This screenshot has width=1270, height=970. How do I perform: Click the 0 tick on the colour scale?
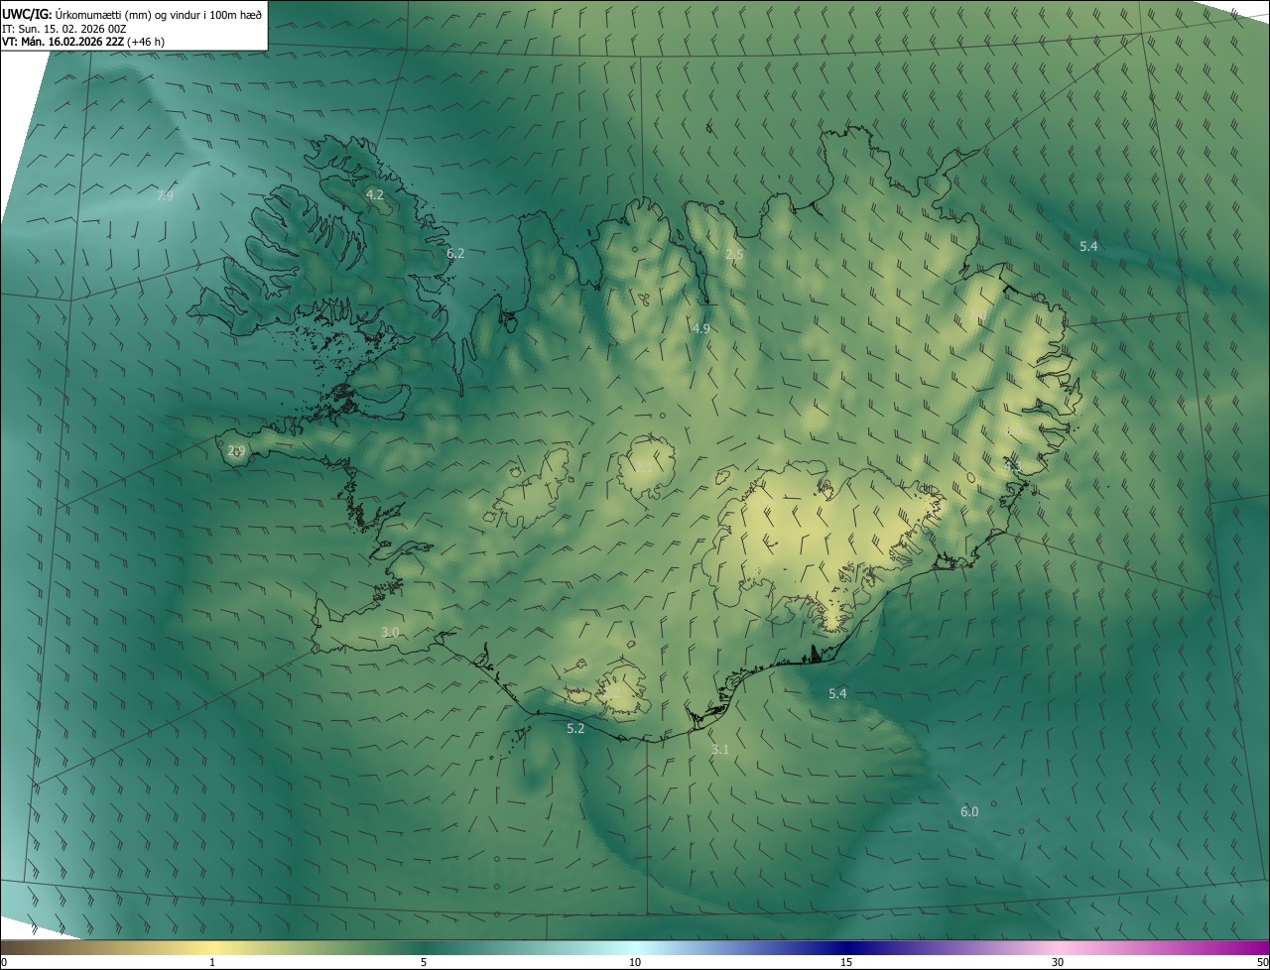pos(4,962)
